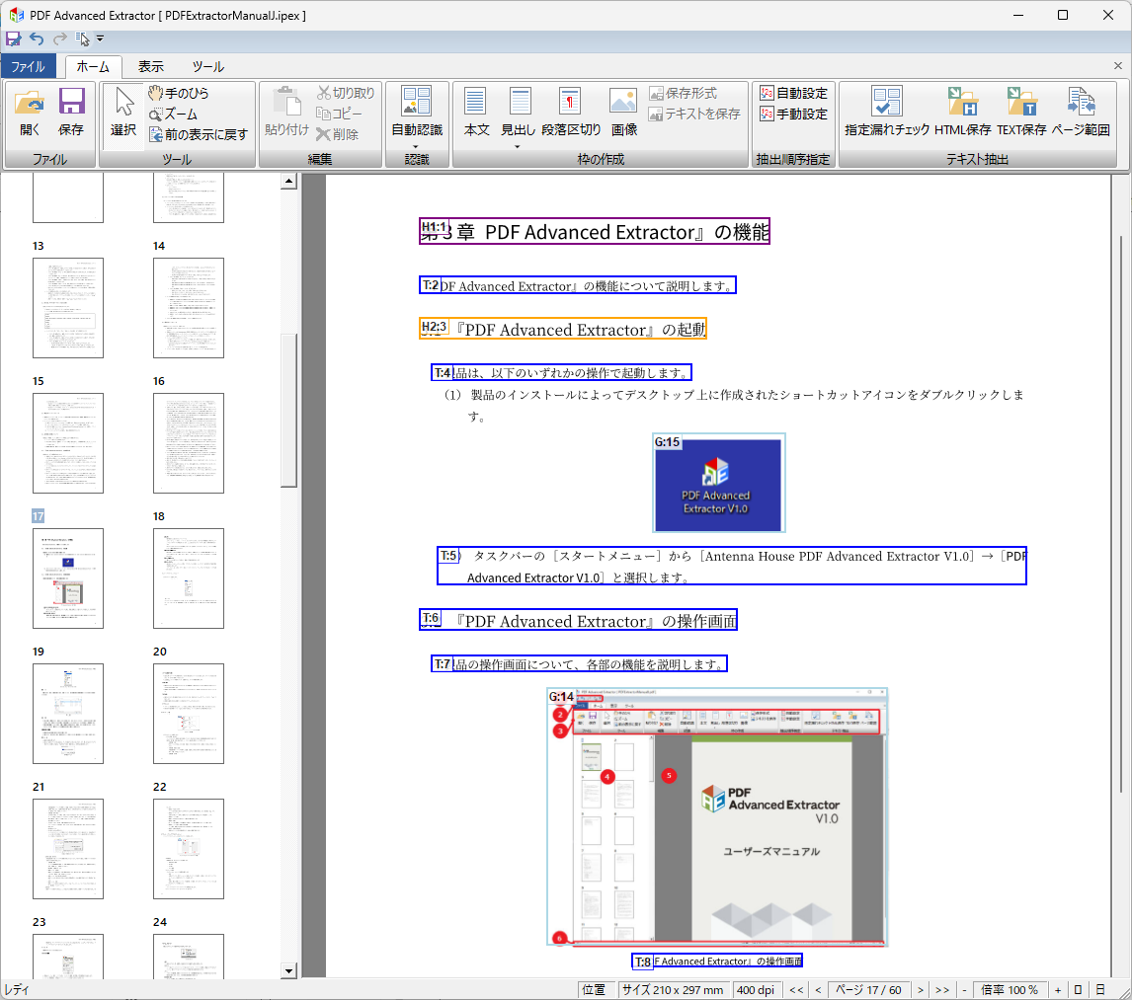The image size is (1132, 1000).
Task: Switch to the ホーム ribbon tab
Action: click(93, 66)
